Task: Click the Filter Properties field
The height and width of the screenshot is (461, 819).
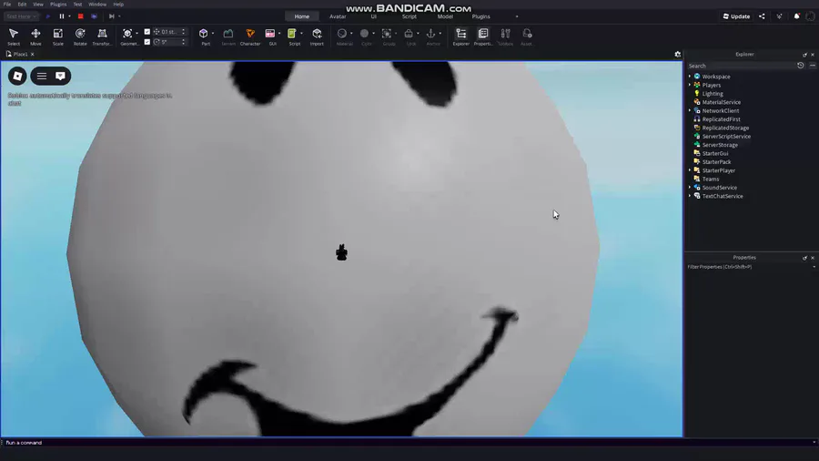Action: (x=750, y=267)
